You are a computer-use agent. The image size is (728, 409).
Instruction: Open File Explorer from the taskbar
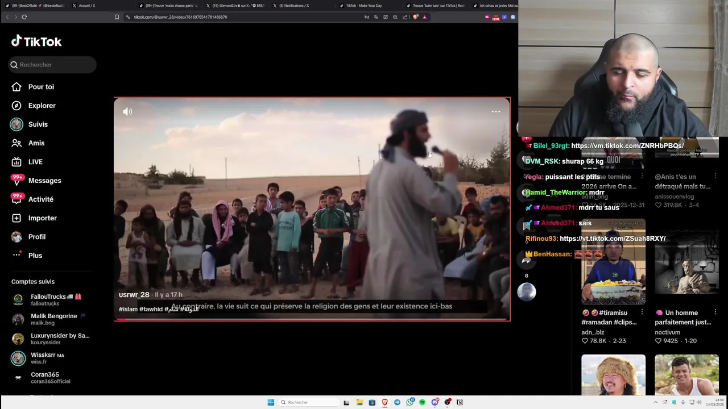359,402
